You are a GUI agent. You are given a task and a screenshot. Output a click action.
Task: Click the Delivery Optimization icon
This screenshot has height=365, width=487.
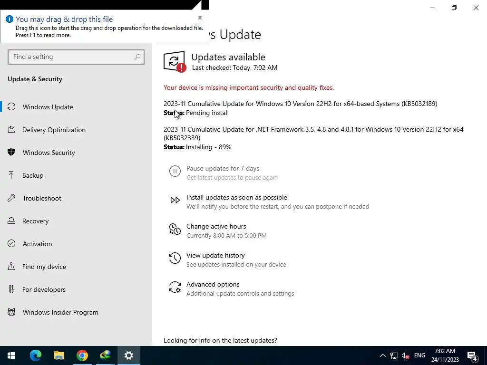point(11,129)
